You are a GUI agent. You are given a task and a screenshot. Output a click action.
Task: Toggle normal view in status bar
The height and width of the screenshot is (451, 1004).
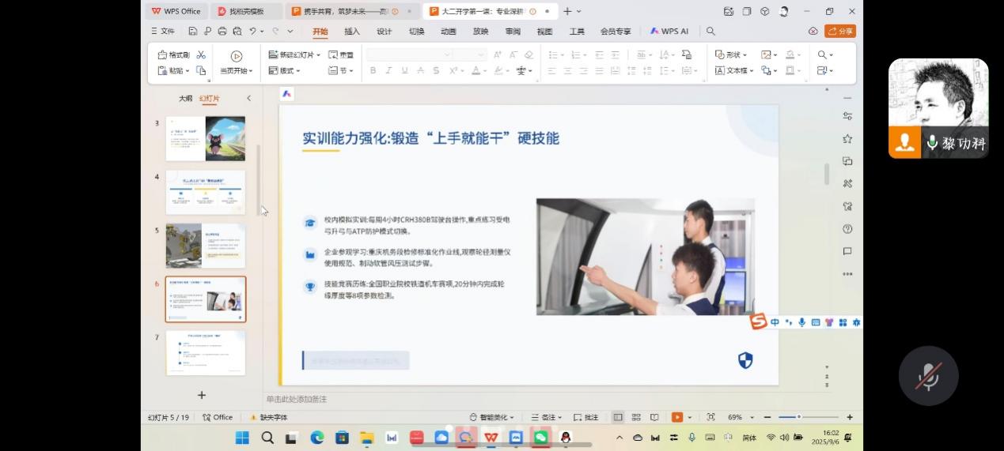click(x=618, y=417)
